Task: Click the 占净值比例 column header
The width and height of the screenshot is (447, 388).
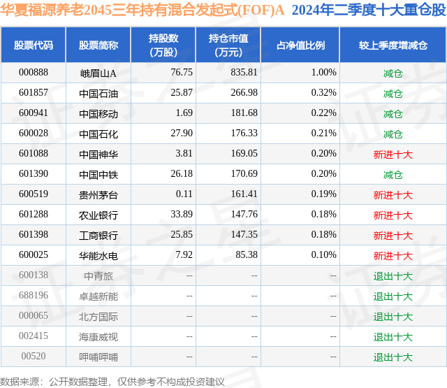Action: click(x=300, y=45)
